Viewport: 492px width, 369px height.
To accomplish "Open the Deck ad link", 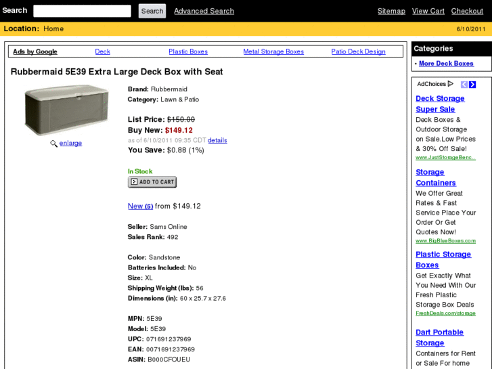I will 103,51.
